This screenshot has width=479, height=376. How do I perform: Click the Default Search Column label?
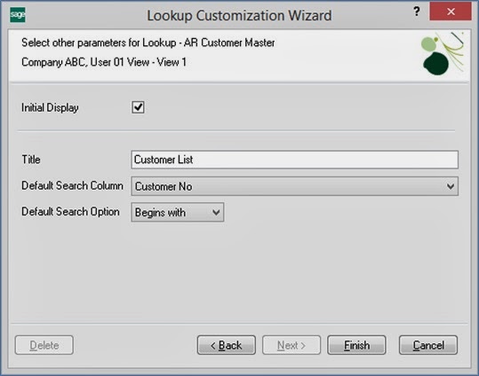coord(72,185)
